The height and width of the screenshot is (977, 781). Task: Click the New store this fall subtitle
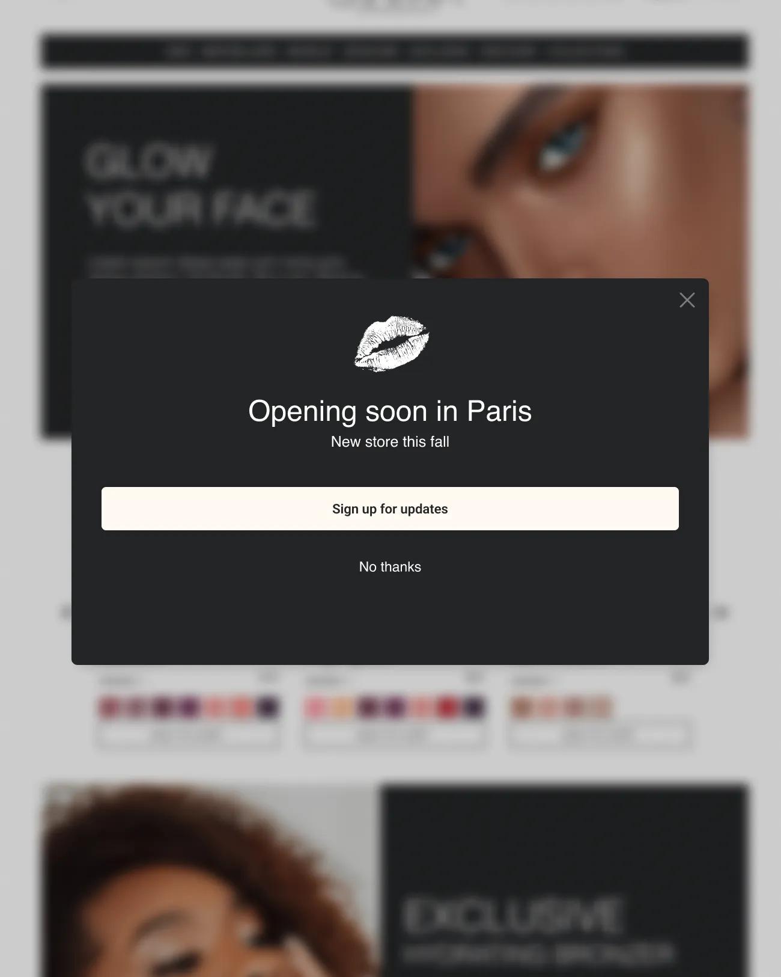(390, 442)
